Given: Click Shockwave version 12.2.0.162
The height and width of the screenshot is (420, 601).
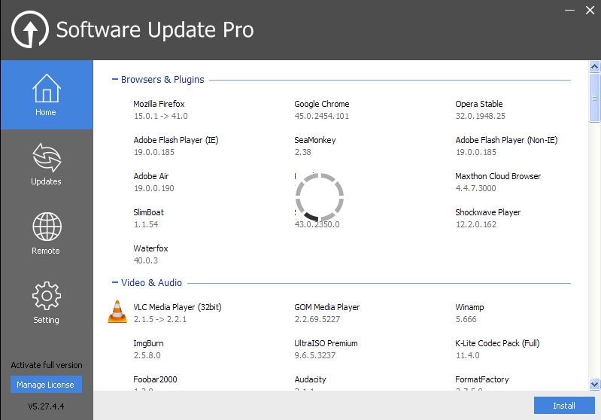Looking at the screenshot, I should point(476,224).
